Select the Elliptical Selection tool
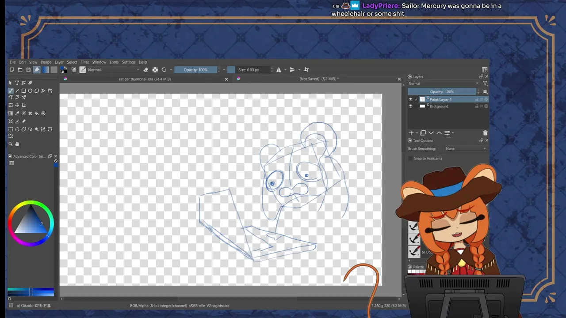This screenshot has width=566, height=318. pyautogui.click(x=17, y=129)
